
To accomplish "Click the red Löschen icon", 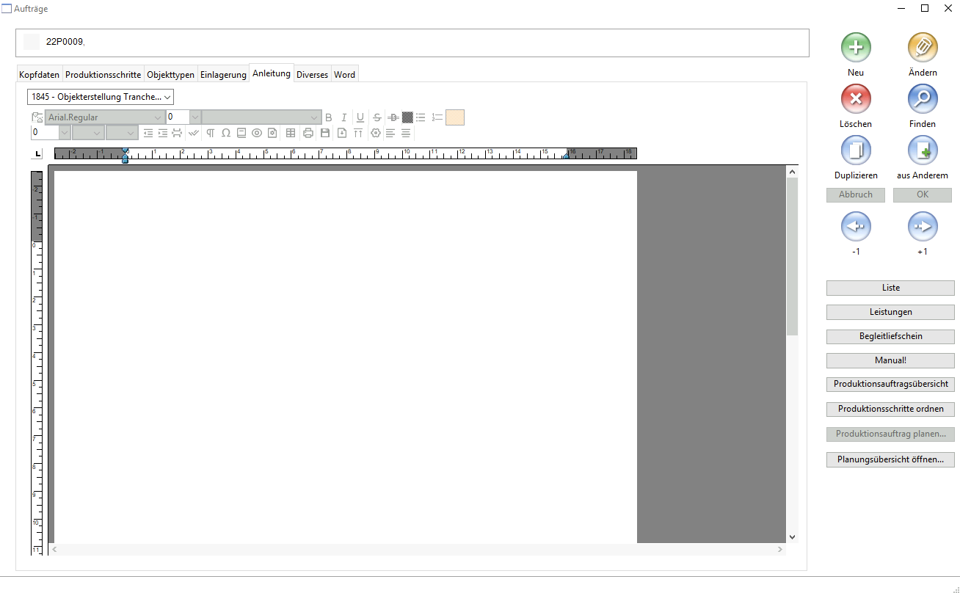I will (x=856, y=99).
